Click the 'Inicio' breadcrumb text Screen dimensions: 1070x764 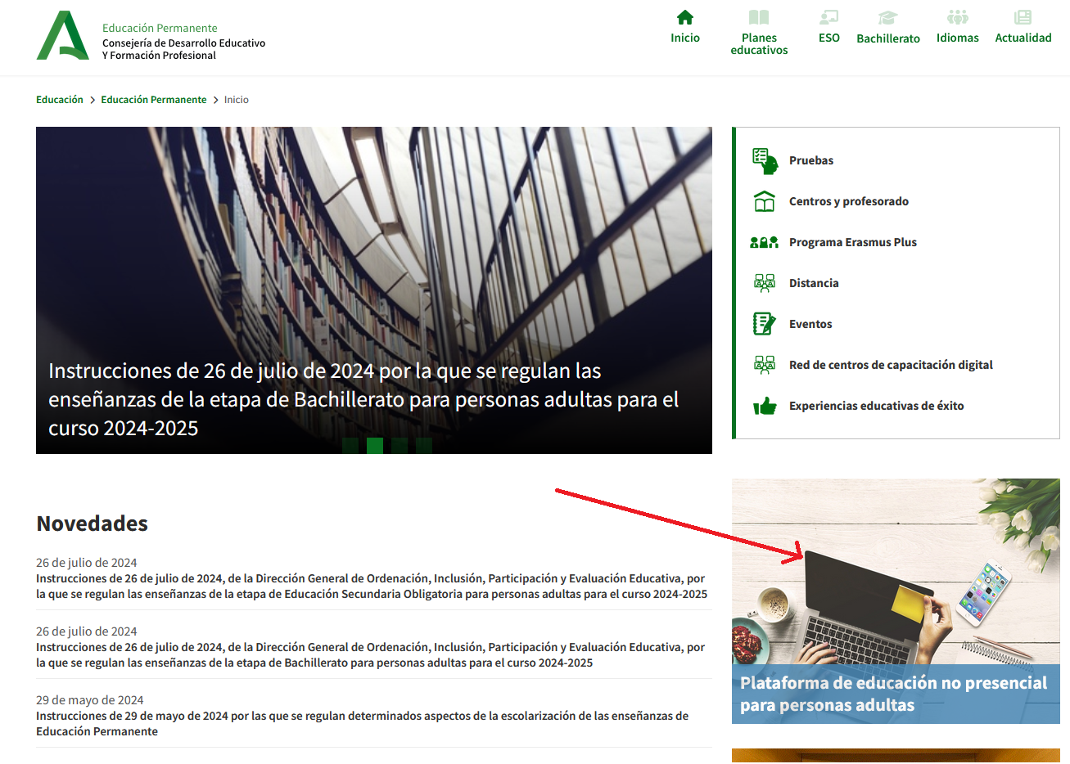[x=237, y=100]
